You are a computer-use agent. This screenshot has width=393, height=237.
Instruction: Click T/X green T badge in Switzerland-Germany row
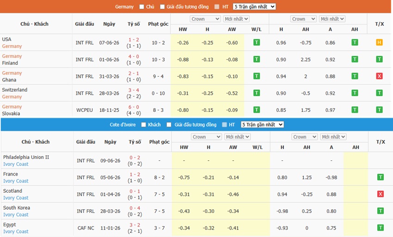(x=379, y=93)
